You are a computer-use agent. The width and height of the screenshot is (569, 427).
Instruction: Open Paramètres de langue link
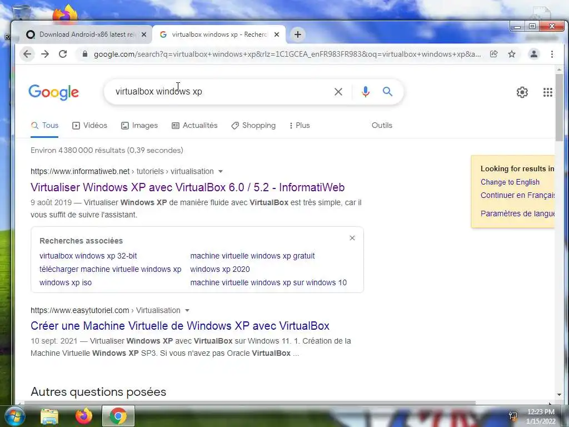517,213
